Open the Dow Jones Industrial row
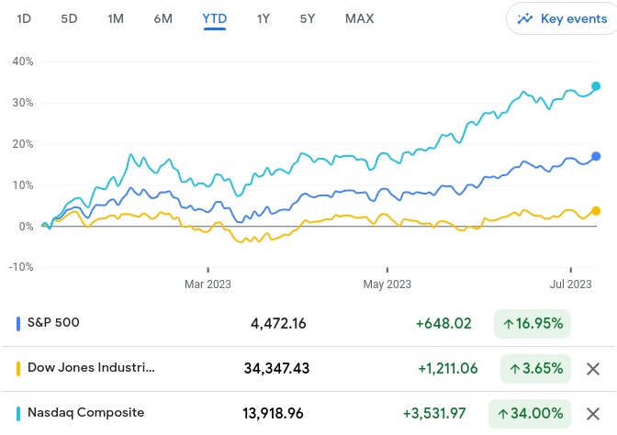 coord(308,369)
